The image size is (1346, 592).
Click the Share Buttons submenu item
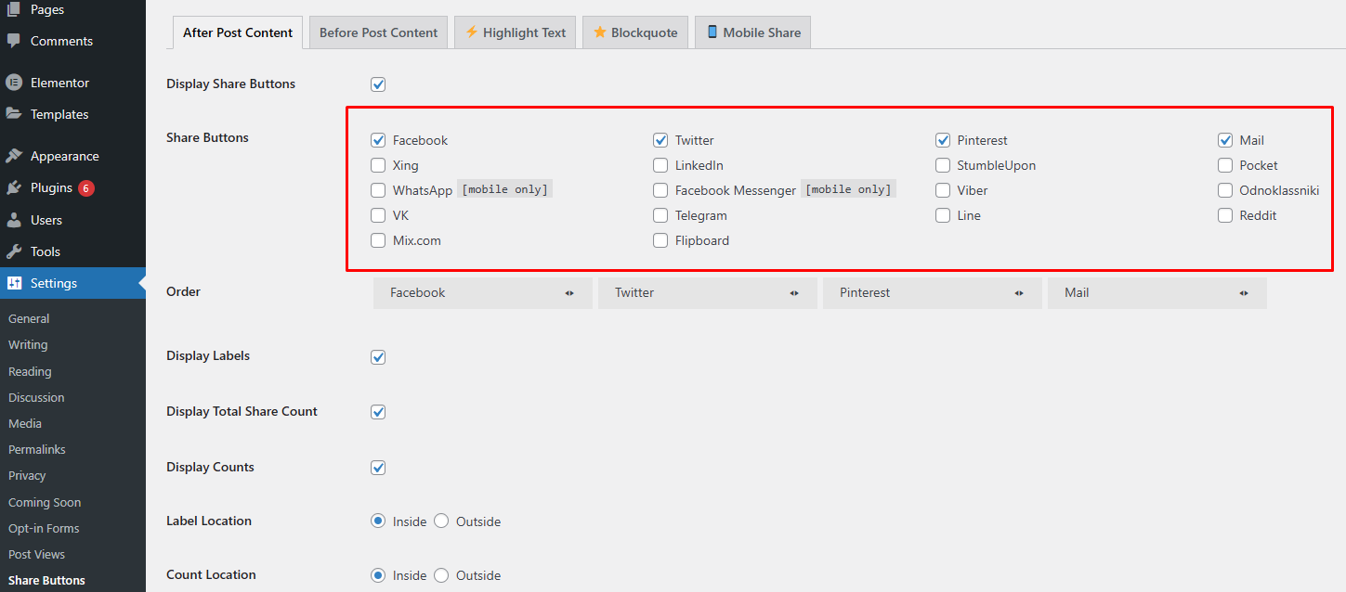tap(46, 580)
